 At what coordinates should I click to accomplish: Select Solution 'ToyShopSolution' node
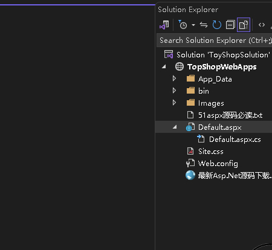223,55
